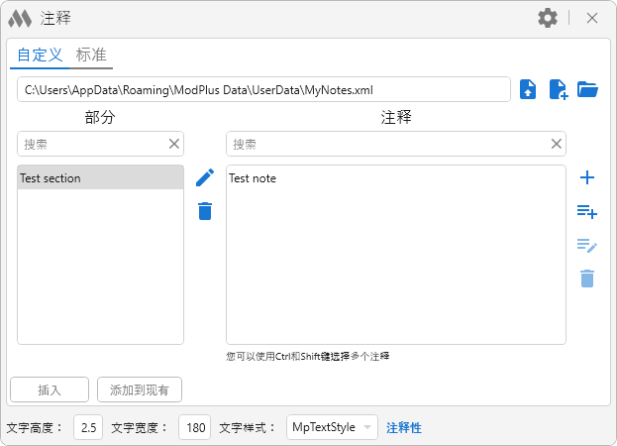Image resolution: width=617 pixels, height=446 pixels.
Task: Edit the section using the pencil icon
Action: click(205, 177)
